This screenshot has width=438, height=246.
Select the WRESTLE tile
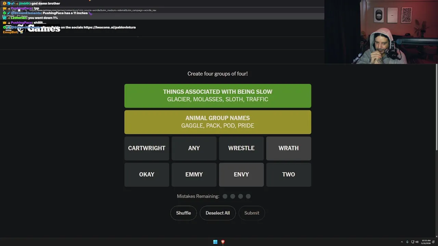pyautogui.click(x=241, y=148)
